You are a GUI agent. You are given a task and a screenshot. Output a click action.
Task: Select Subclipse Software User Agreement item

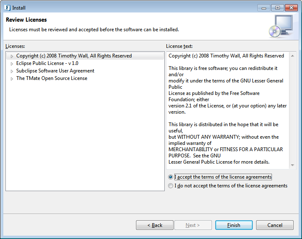click(x=55, y=71)
